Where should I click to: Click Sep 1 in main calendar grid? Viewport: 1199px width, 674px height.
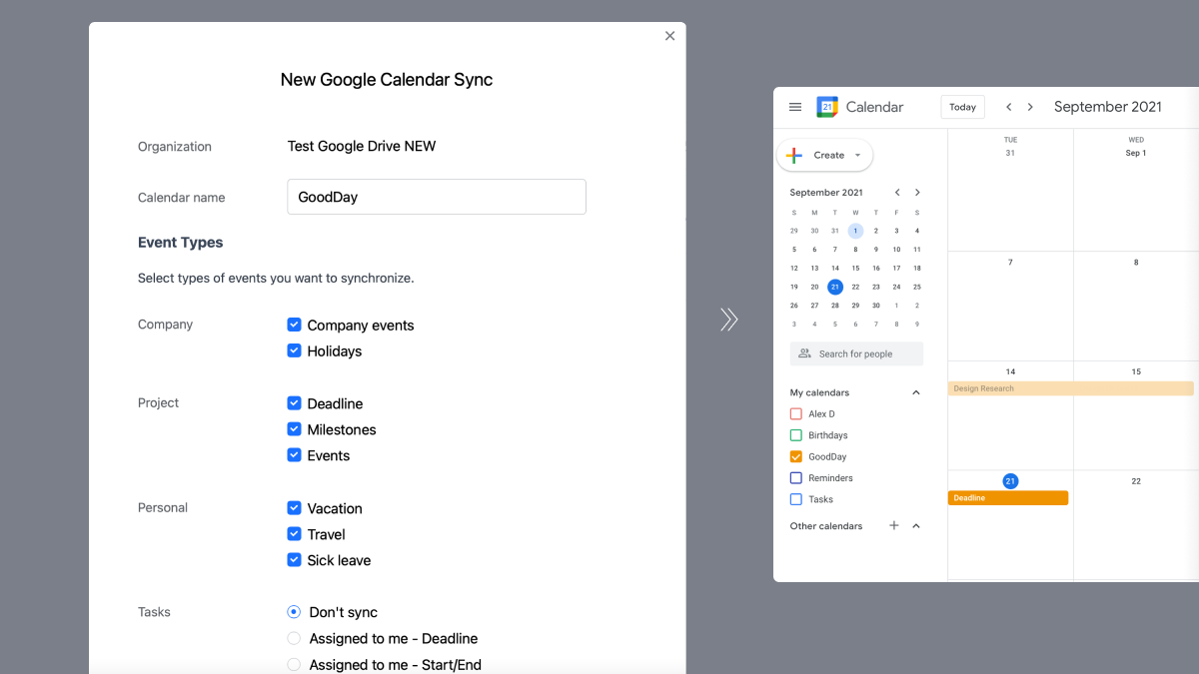coord(1136,153)
